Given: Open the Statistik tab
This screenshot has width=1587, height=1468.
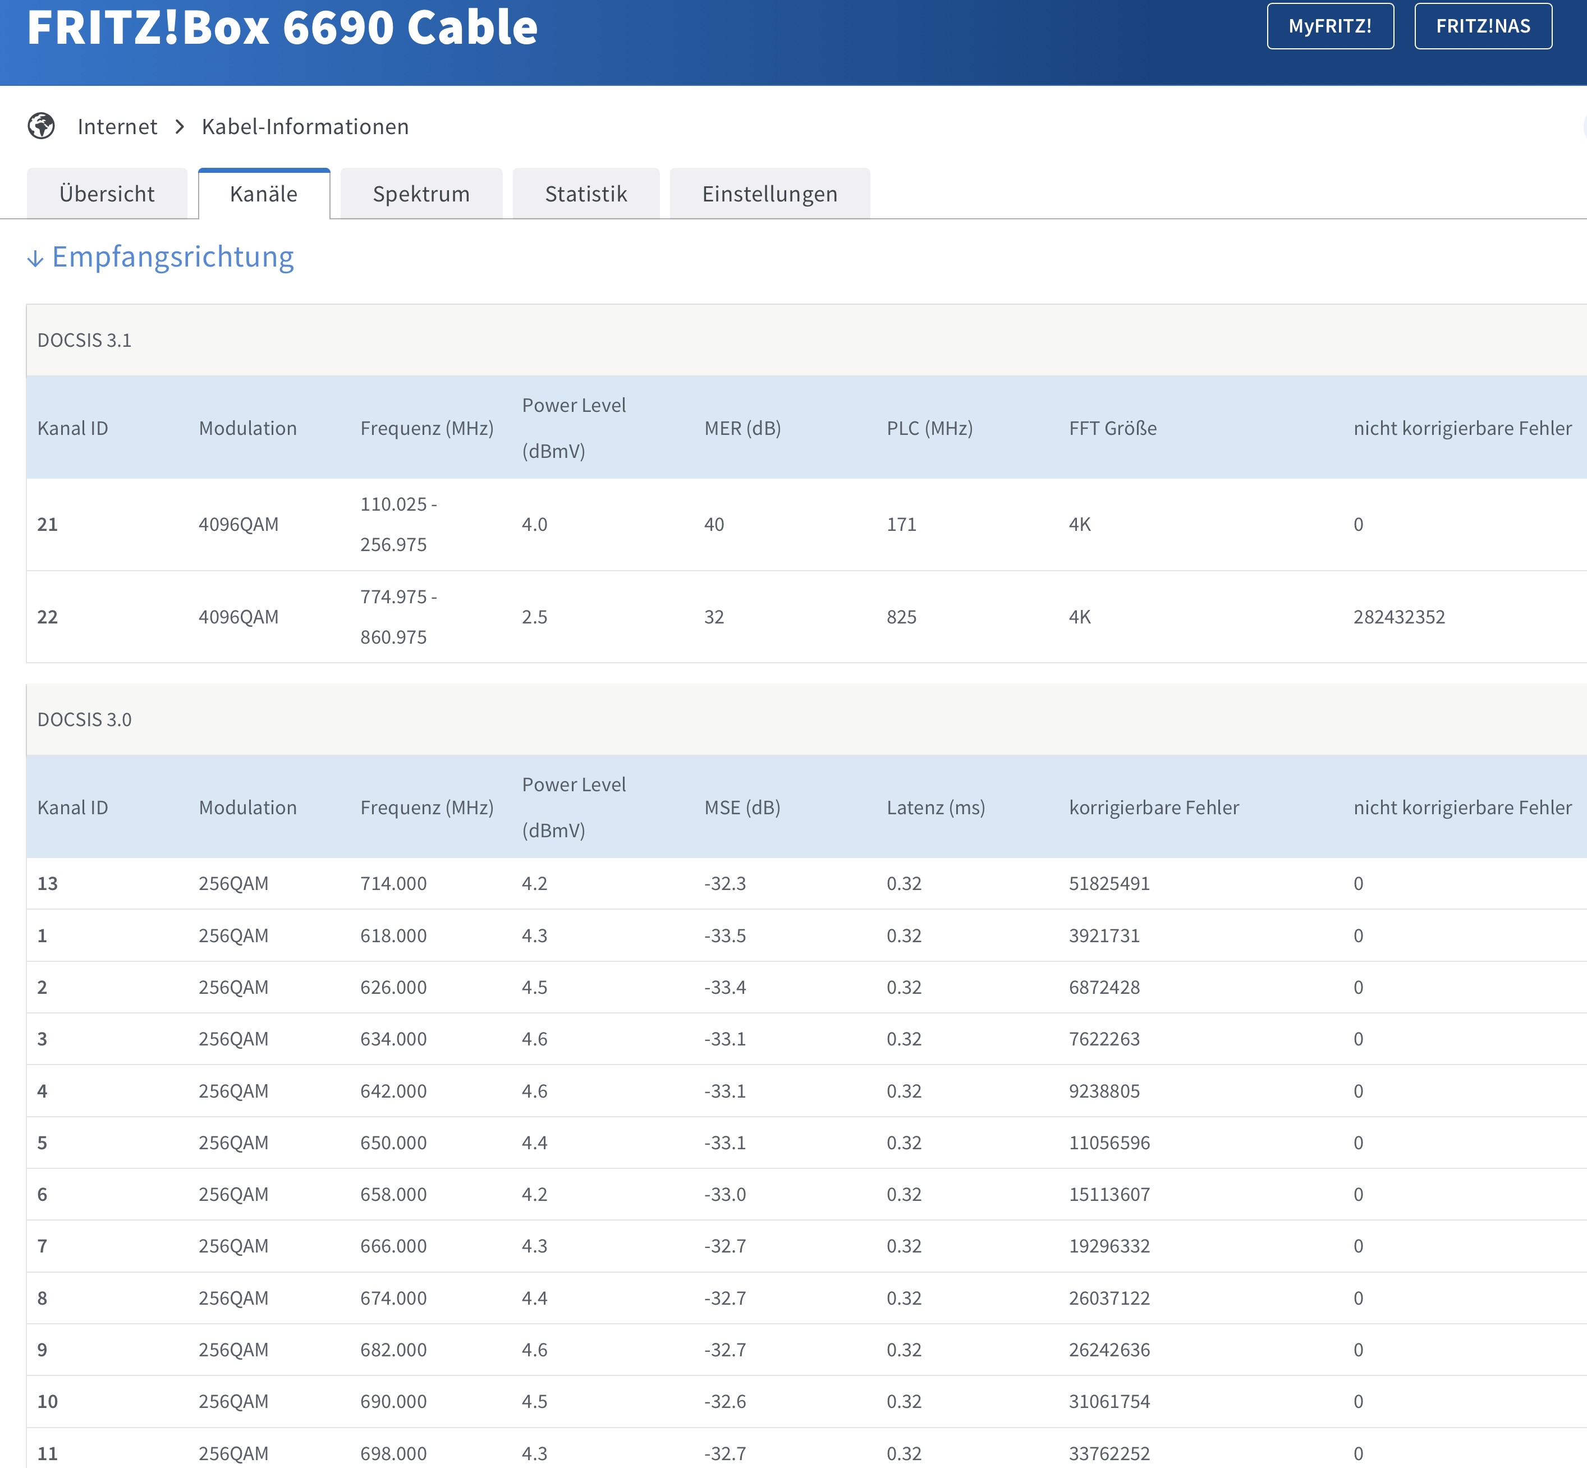Looking at the screenshot, I should click(585, 194).
